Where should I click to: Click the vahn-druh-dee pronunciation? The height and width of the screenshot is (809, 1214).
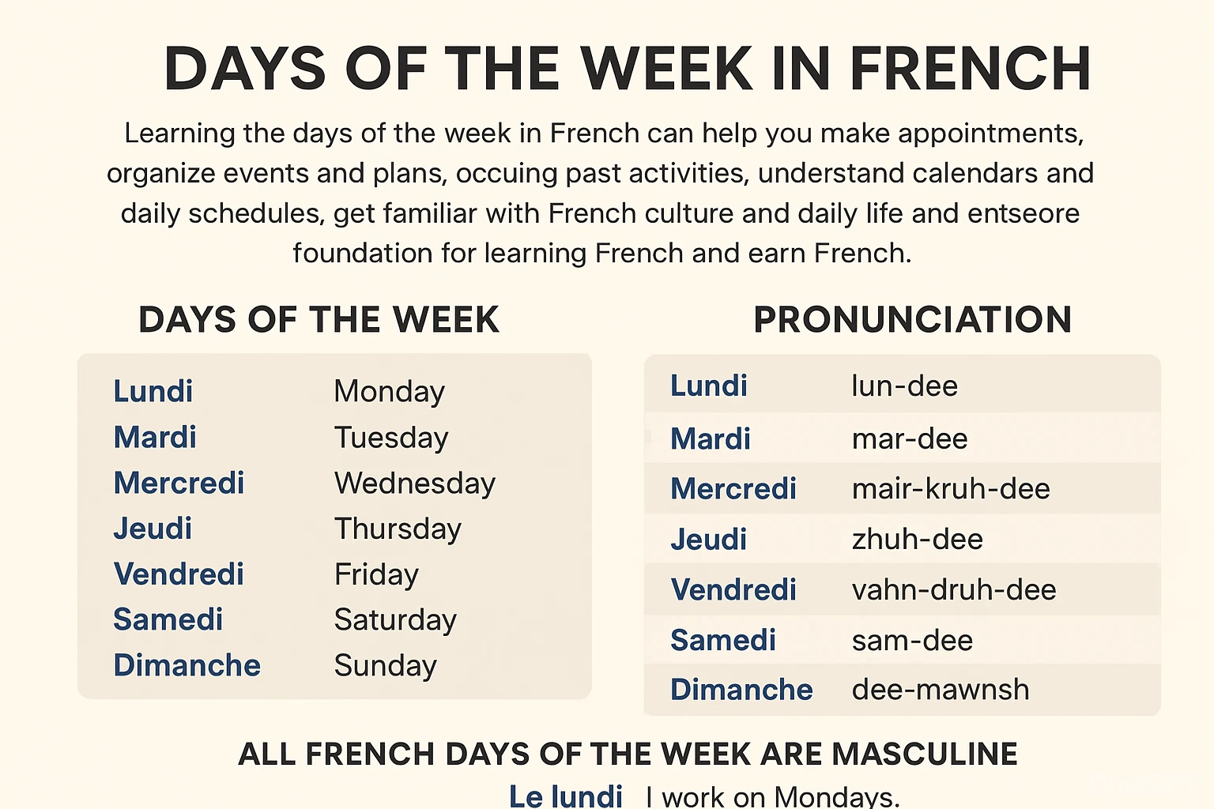click(954, 590)
